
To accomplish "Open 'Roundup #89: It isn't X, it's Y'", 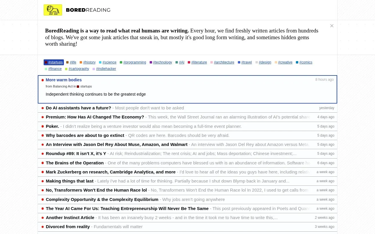I will tap(76, 154).
